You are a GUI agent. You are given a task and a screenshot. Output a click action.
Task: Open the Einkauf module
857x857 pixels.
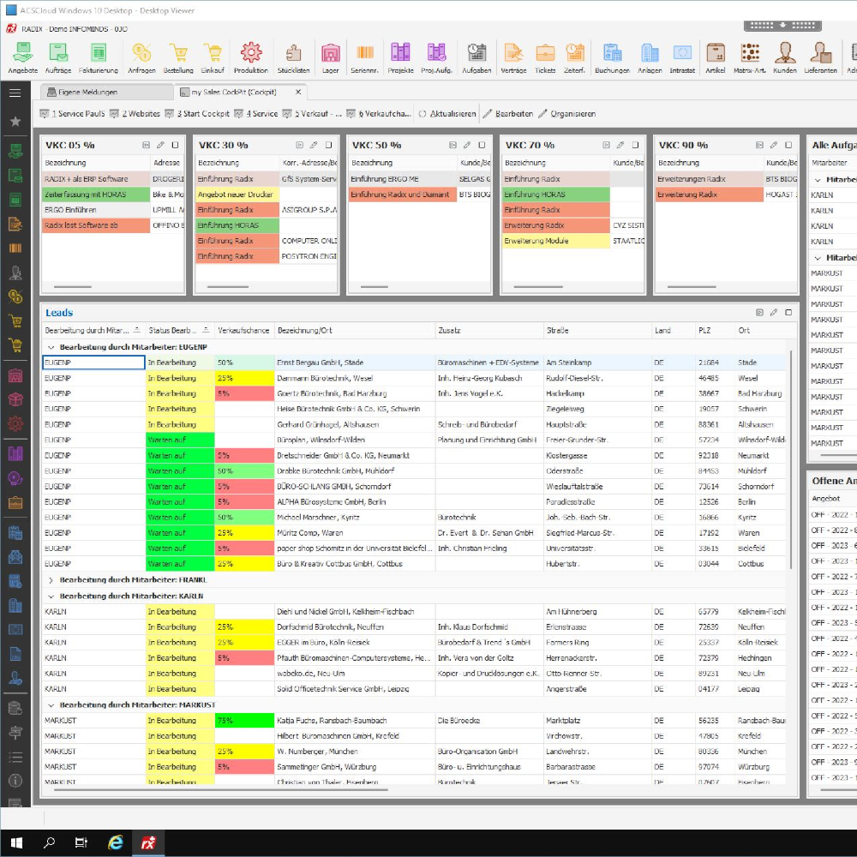pos(213,58)
